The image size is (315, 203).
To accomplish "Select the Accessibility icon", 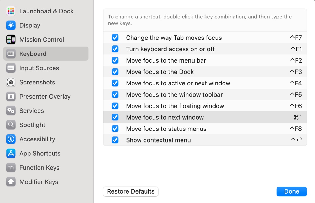I will pyautogui.click(x=11, y=139).
